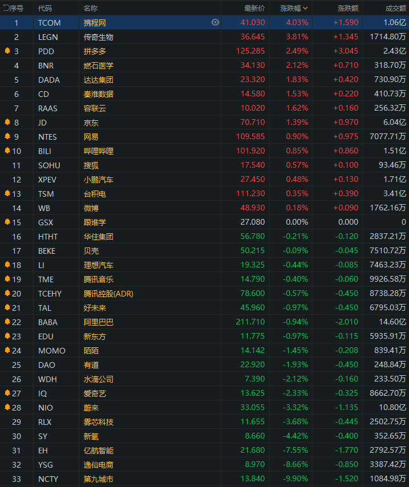409x487 pixels.
Task: Click the alert bell icon beside IQ
Action: coord(7,393)
